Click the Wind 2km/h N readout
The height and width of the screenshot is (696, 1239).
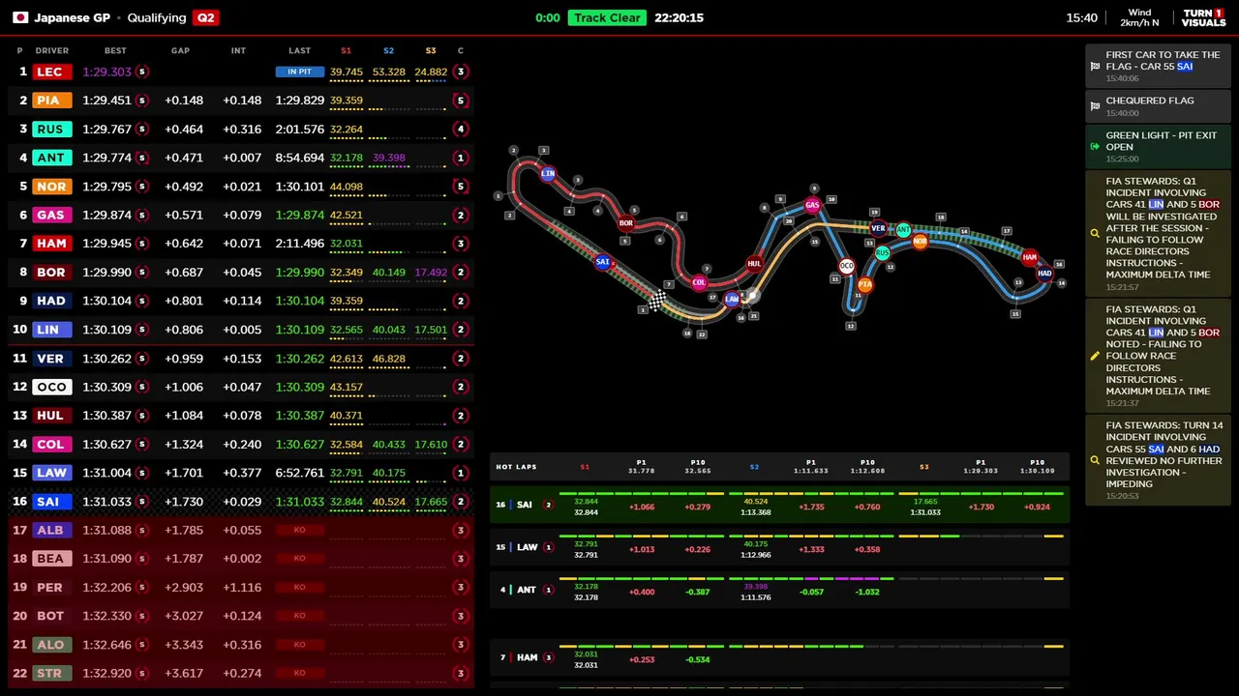[1139, 18]
